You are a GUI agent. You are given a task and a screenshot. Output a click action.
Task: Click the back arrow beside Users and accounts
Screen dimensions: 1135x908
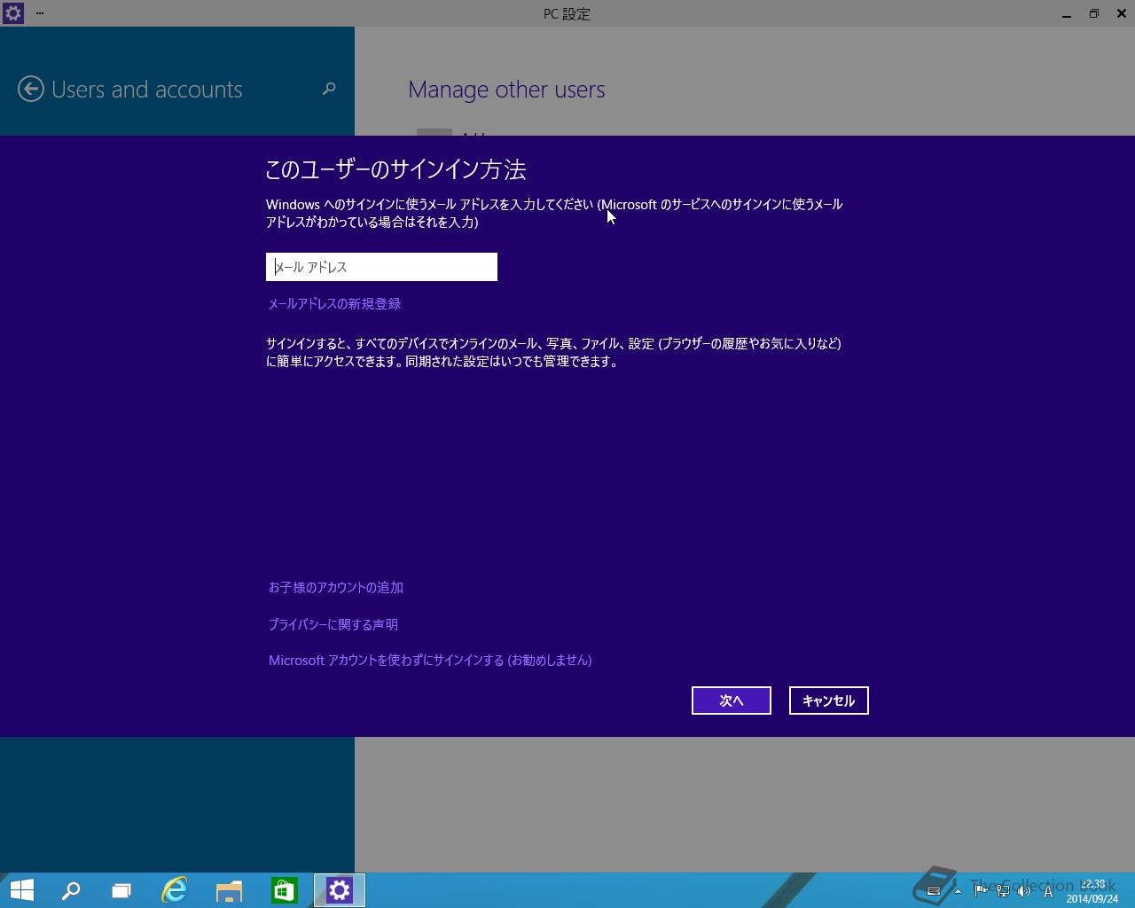point(31,89)
